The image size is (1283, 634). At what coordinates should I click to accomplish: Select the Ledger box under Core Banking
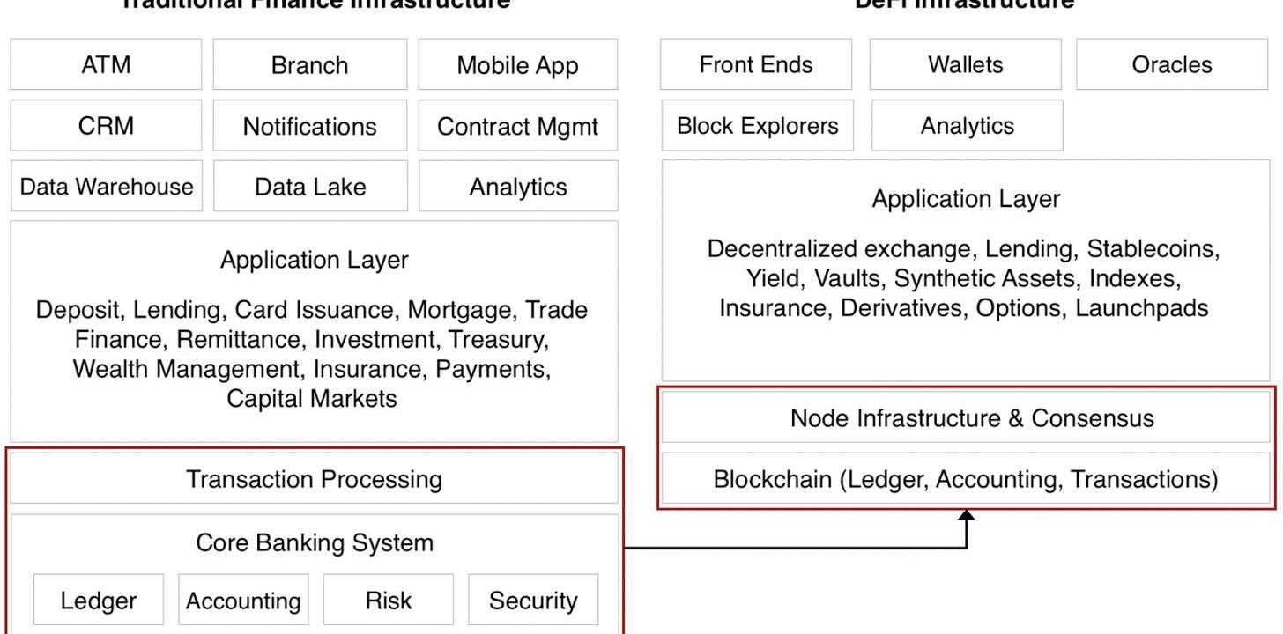99,601
